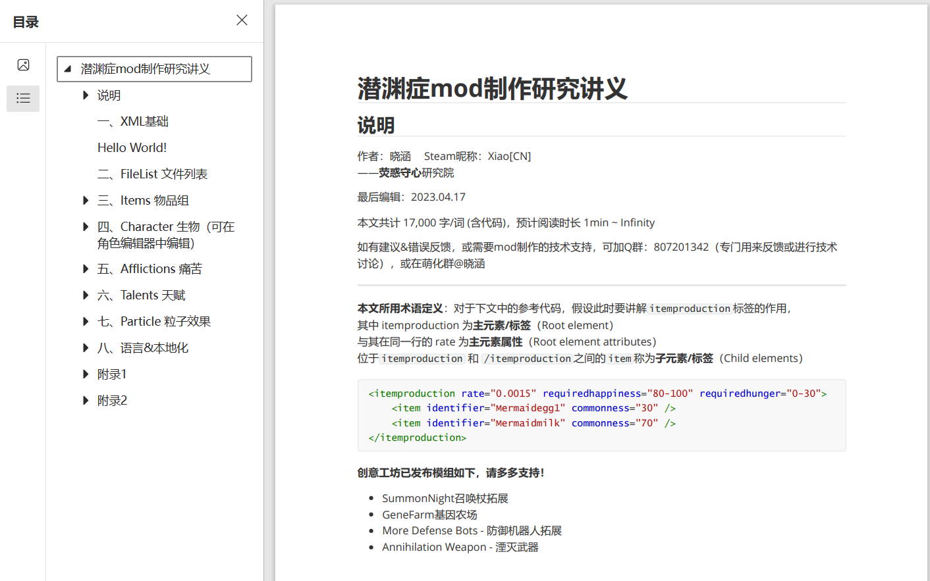The image size is (930, 581).
Task: Click GeneFarm基因农场 list item
Action: pos(429,515)
